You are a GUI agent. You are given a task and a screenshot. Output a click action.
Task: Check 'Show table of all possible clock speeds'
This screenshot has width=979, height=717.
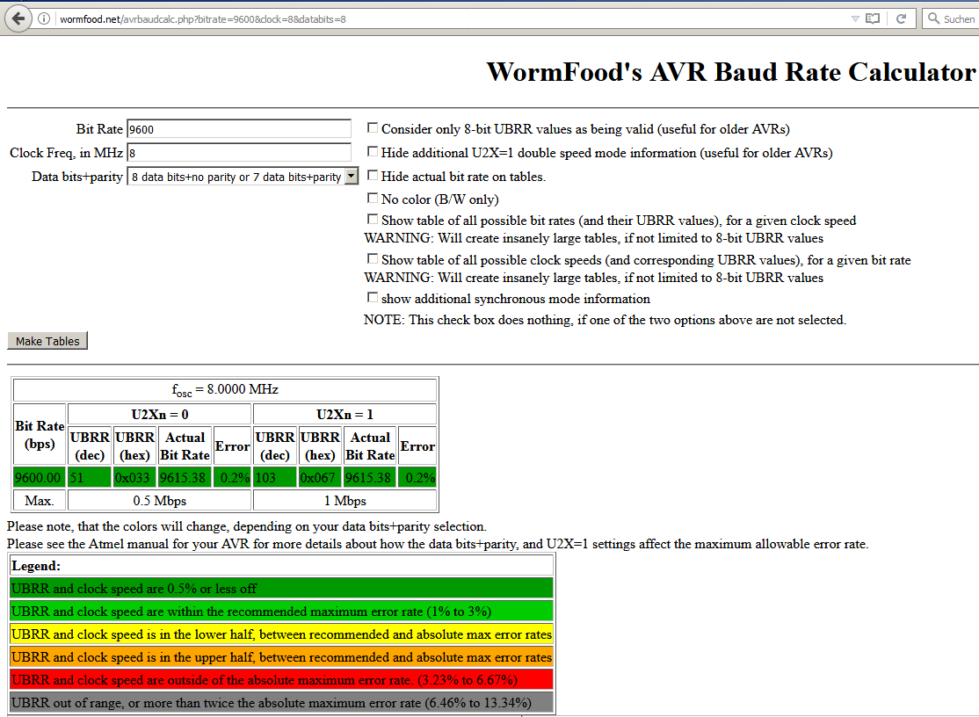pos(372,259)
